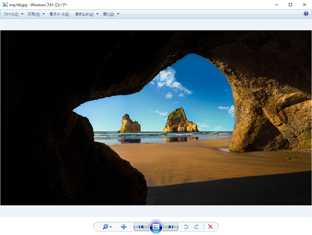The image size is (312, 235).
Task: Go to the previous image
Action: point(141,226)
